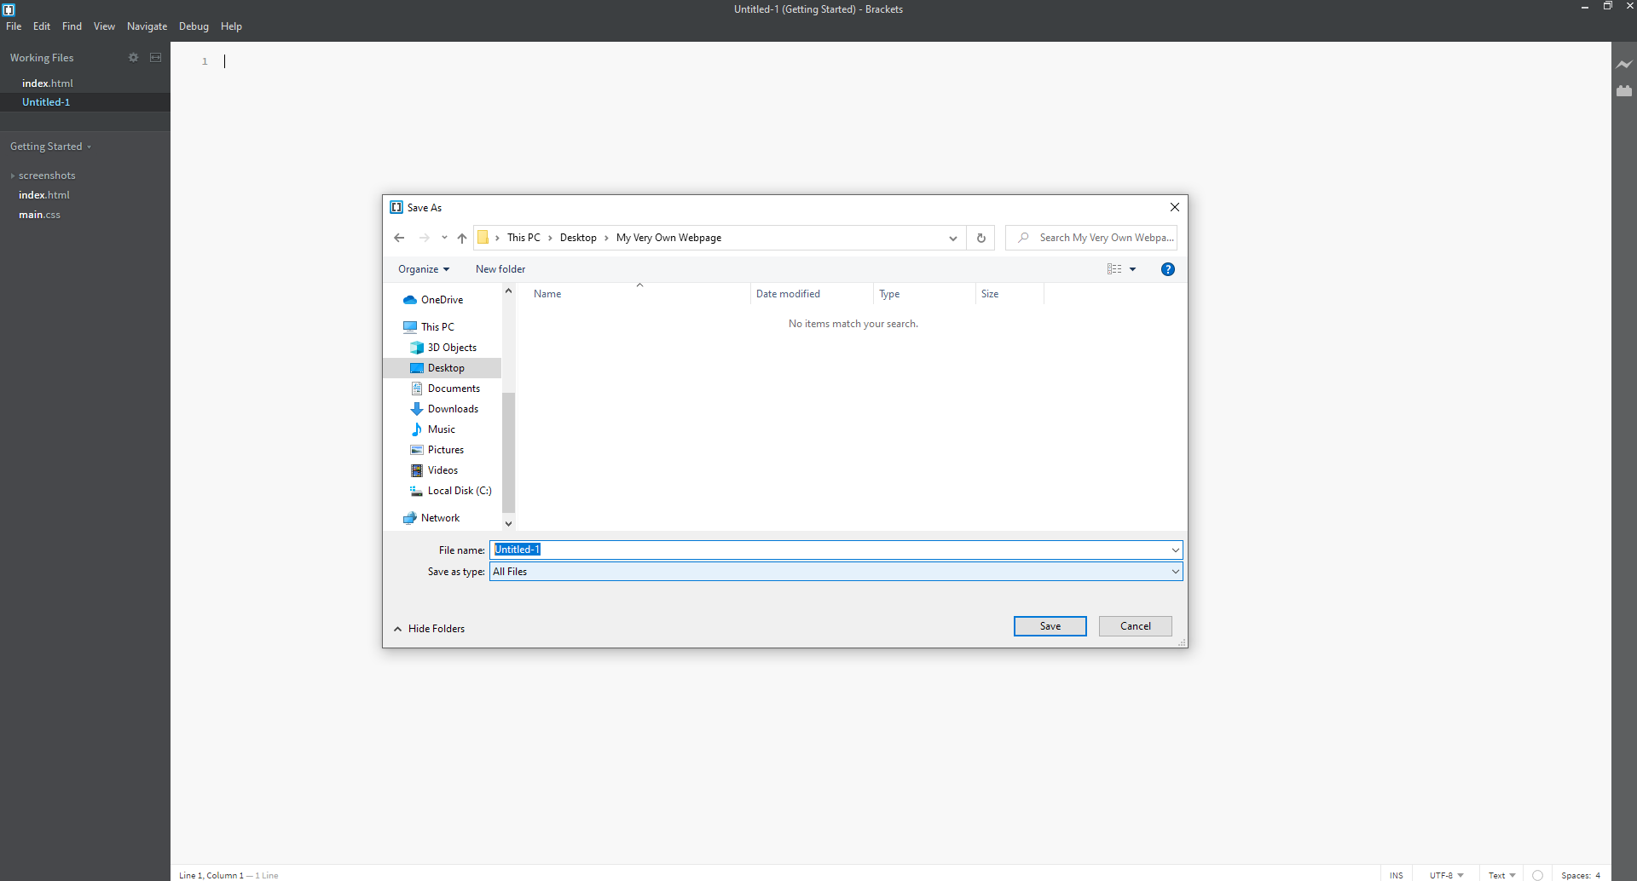This screenshot has width=1637, height=881.
Task: Click the folder tree vertical scrollbar
Action: tap(508, 407)
